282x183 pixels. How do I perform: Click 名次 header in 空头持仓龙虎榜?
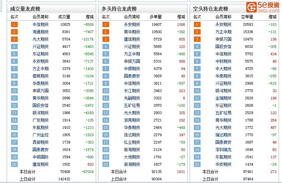[197, 17]
